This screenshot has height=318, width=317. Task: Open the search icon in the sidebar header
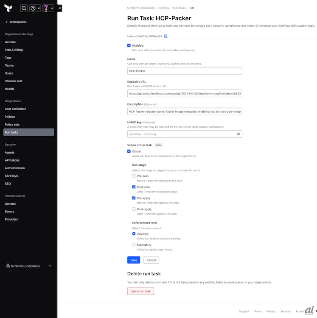(24, 8)
